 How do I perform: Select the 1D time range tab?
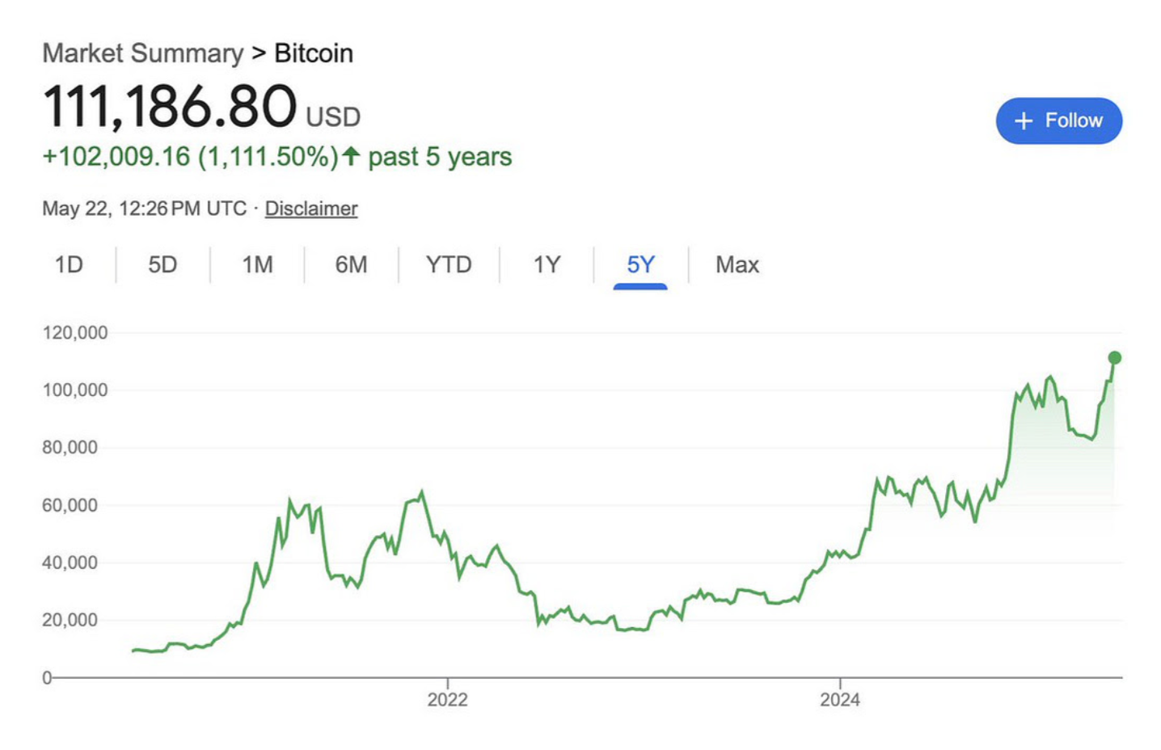pyautogui.click(x=69, y=265)
